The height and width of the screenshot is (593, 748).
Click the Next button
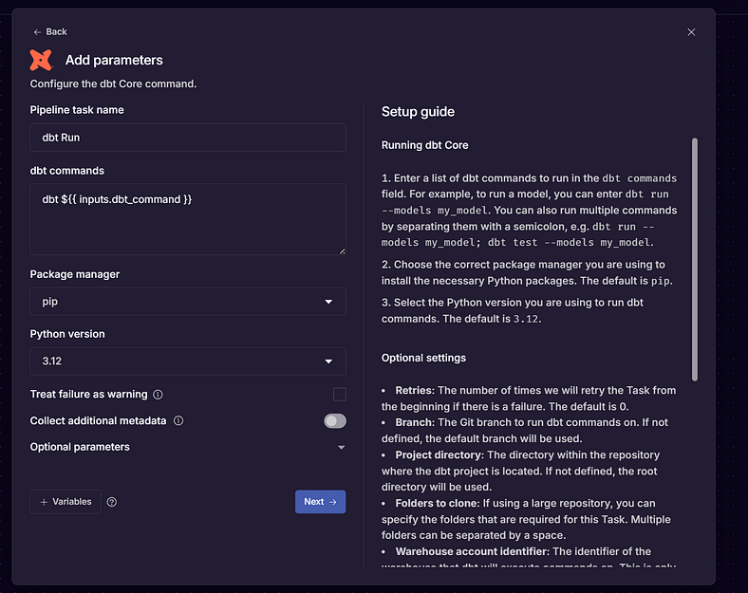tap(320, 502)
